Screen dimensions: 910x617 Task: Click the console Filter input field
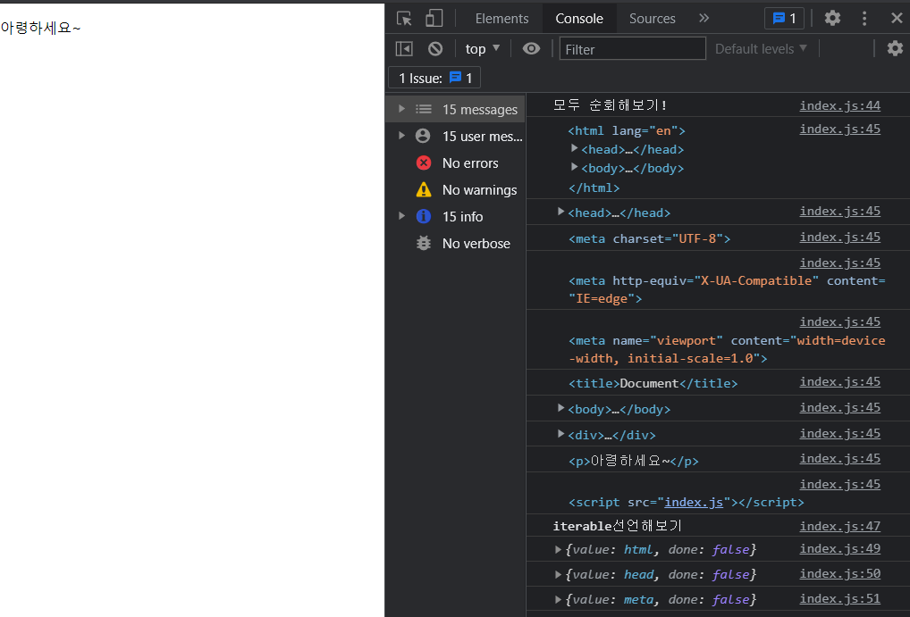coord(632,48)
